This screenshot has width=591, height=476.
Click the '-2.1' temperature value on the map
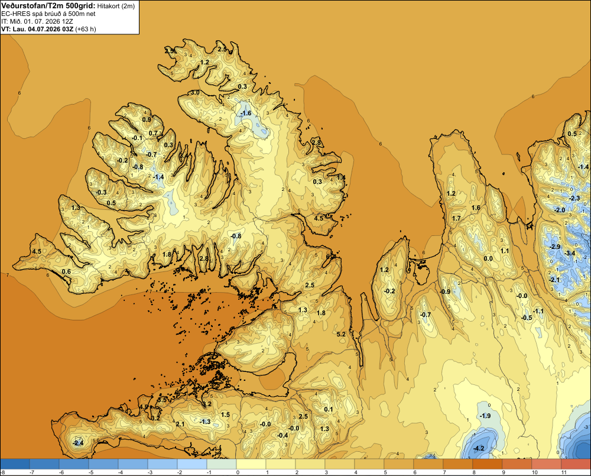[555, 280]
